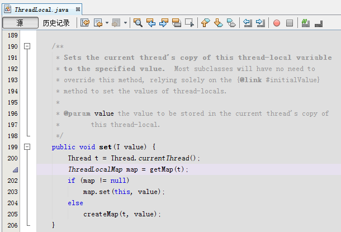Open the 历史记录 (History) view
The image size is (341, 232).
56,23
